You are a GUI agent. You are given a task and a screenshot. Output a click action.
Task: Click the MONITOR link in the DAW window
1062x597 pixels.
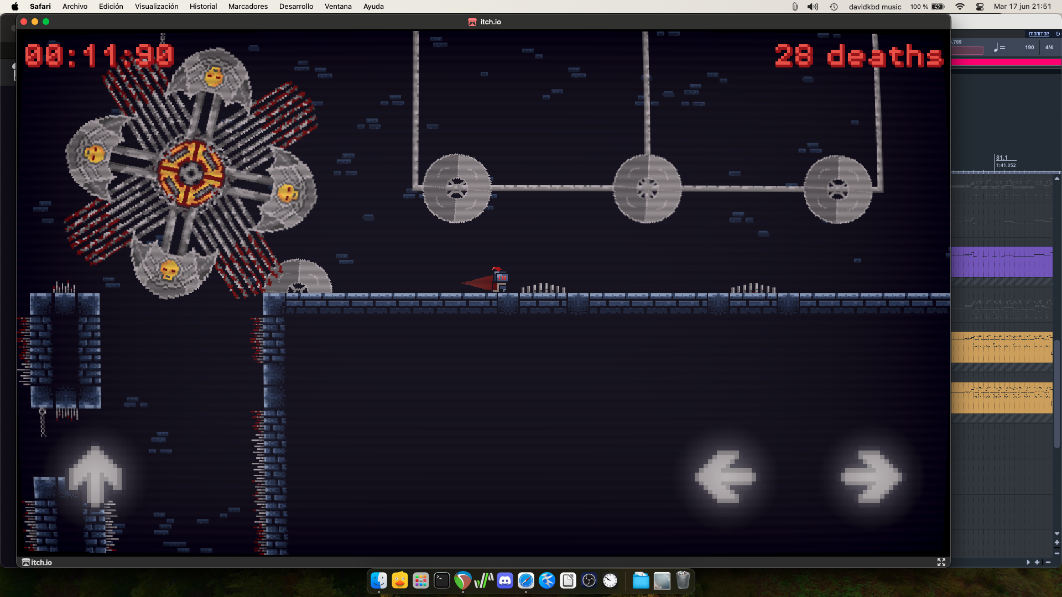point(1039,34)
